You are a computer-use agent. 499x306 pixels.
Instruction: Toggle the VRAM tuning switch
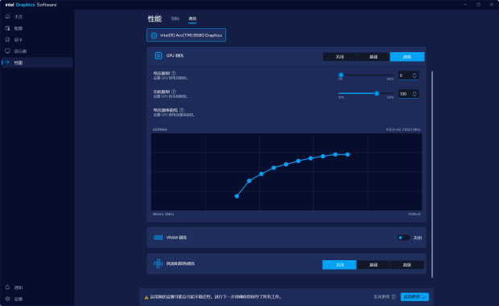click(x=403, y=238)
